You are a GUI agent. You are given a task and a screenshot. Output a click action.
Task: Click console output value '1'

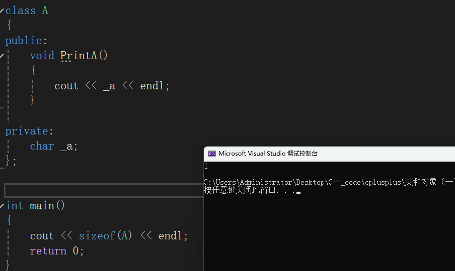[x=206, y=166]
